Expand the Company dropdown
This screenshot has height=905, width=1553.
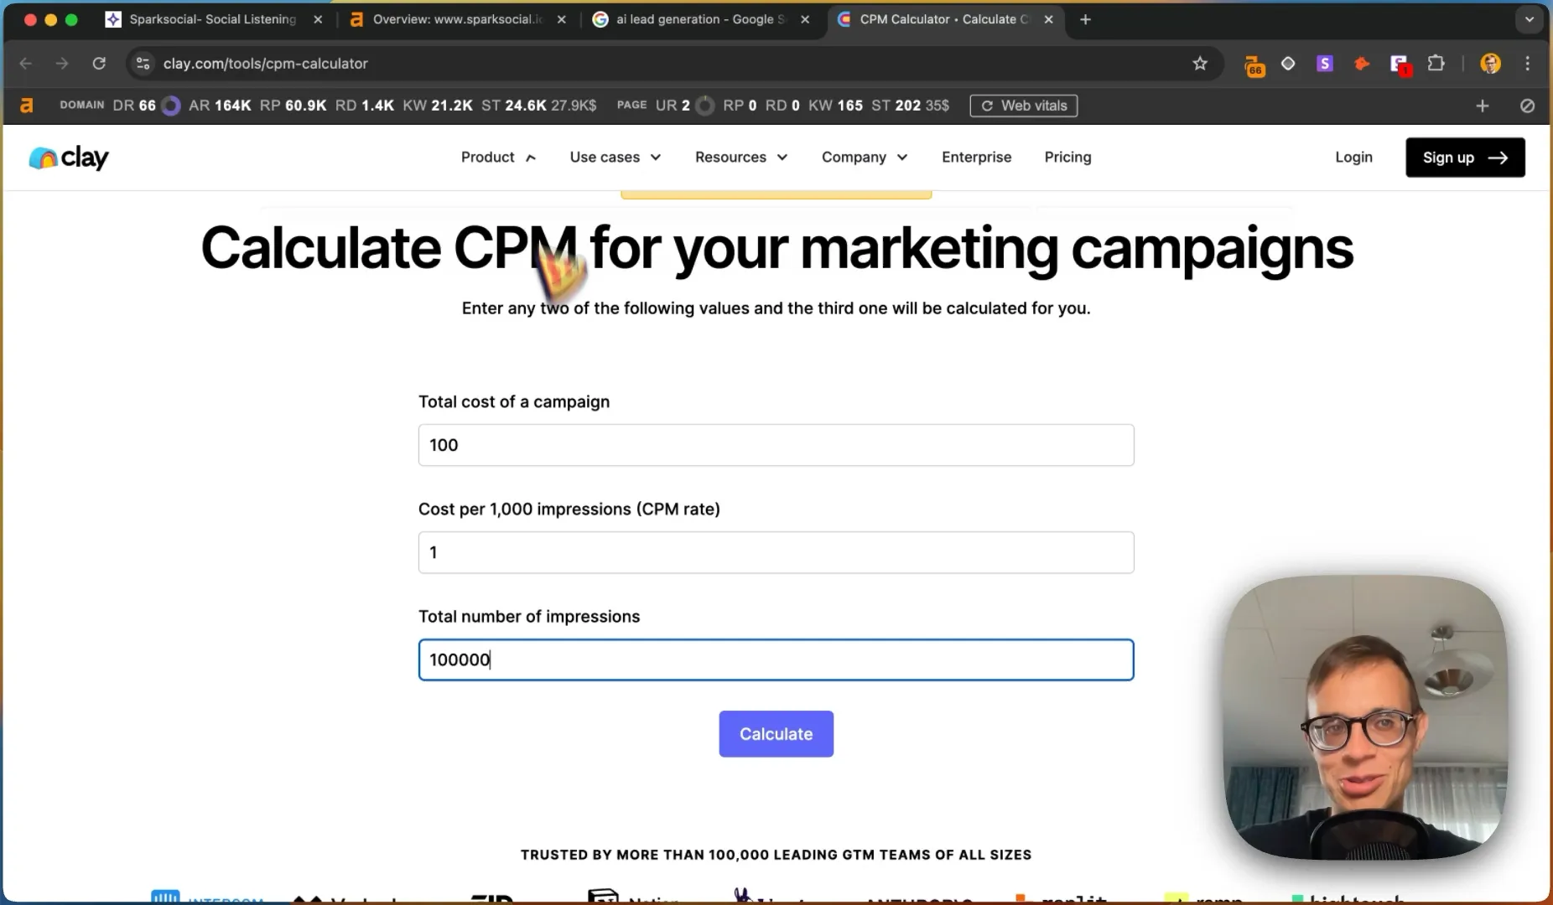(x=865, y=158)
